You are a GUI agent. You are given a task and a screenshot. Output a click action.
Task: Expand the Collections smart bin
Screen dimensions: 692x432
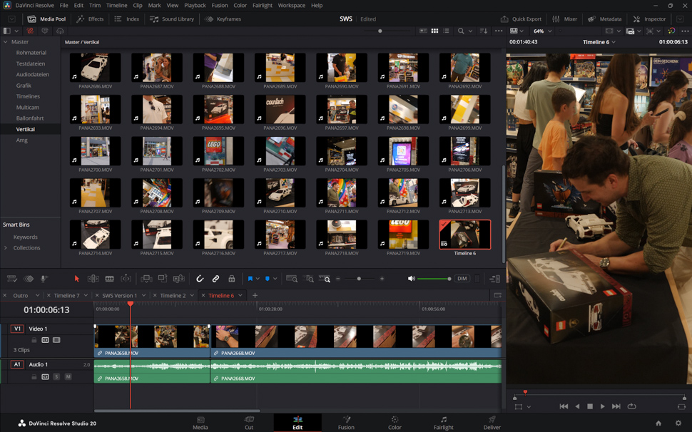tap(6, 248)
